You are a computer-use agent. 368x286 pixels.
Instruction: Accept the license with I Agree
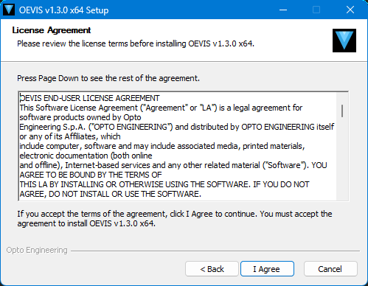click(267, 269)
